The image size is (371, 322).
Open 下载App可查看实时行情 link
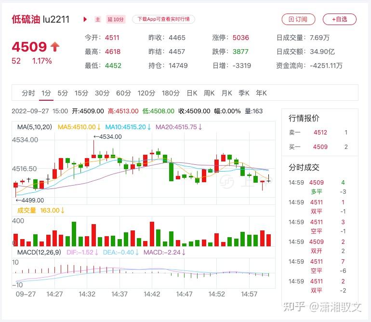click(163, 19)
